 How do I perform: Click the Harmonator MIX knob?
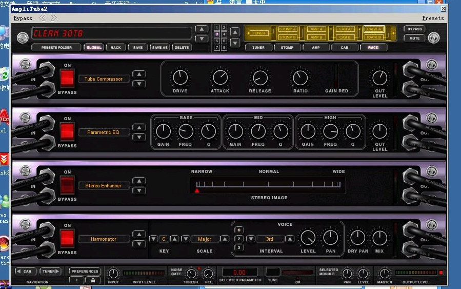tap(379, 238)
